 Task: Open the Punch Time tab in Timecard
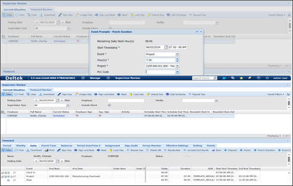49,146
